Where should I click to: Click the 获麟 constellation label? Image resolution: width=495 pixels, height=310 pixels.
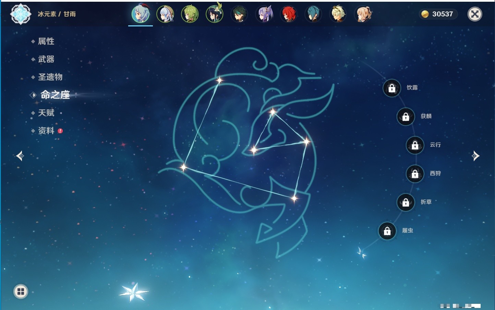(426, 116)
